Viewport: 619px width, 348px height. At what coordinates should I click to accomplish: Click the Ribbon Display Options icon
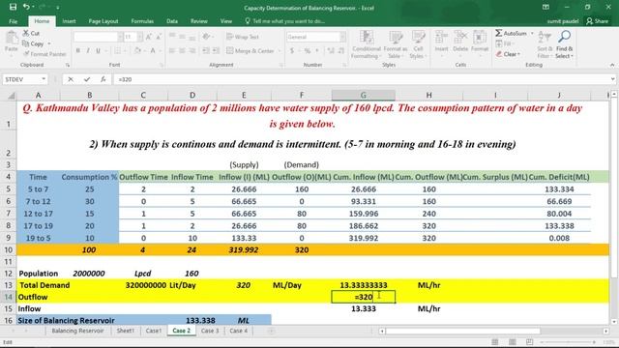pyautogui.click(x=545, y=7)
